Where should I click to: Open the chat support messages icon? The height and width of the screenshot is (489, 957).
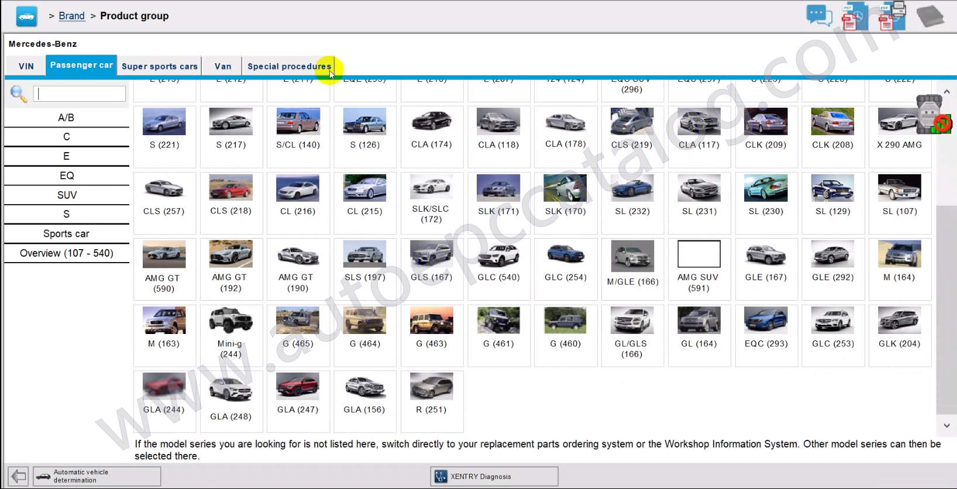point(819,15)
